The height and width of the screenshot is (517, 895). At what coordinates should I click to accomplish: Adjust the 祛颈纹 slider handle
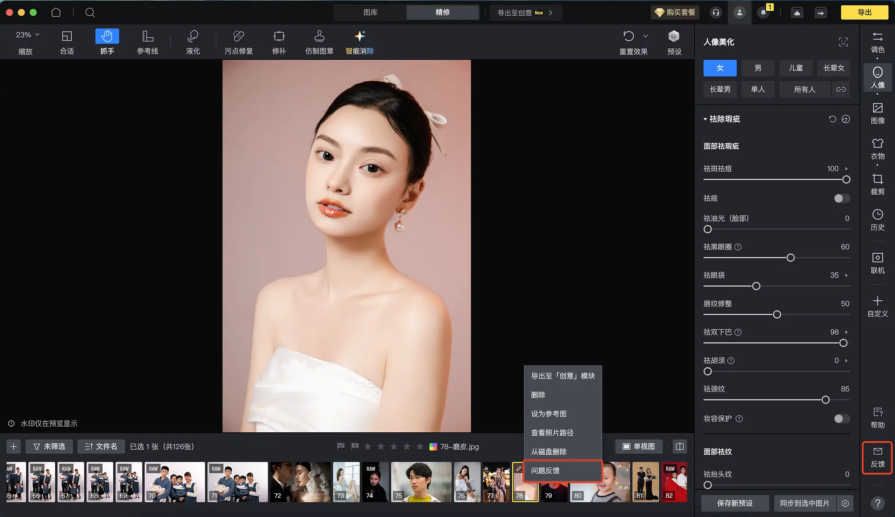(x=826, y=400)
